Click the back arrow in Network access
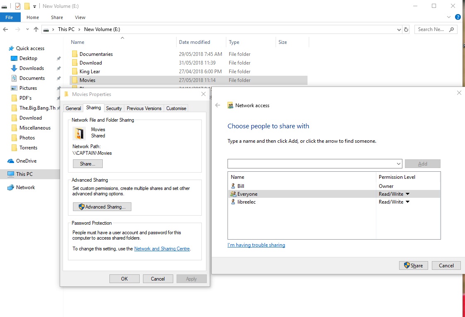This screenshot has height=317, width=465. pyautogui.click(x=218, y=106)
